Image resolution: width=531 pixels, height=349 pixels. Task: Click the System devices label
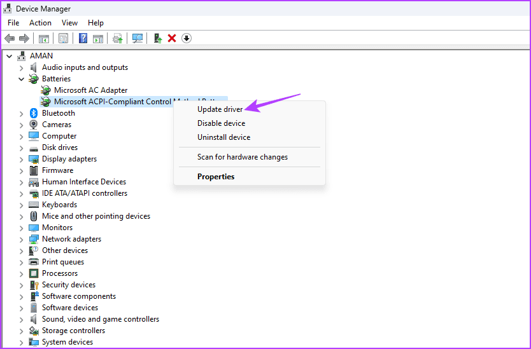(67, 342)
